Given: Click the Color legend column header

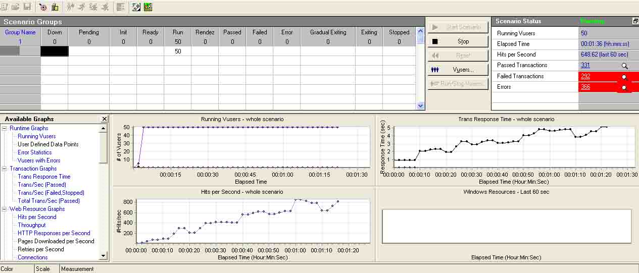Looking at the screenshot, I should pos(17,269).
